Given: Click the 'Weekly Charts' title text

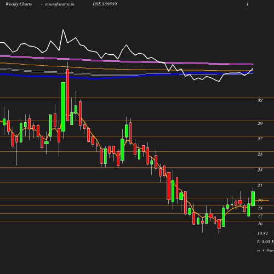Looking at the screenshot, I should pos(19,4).
